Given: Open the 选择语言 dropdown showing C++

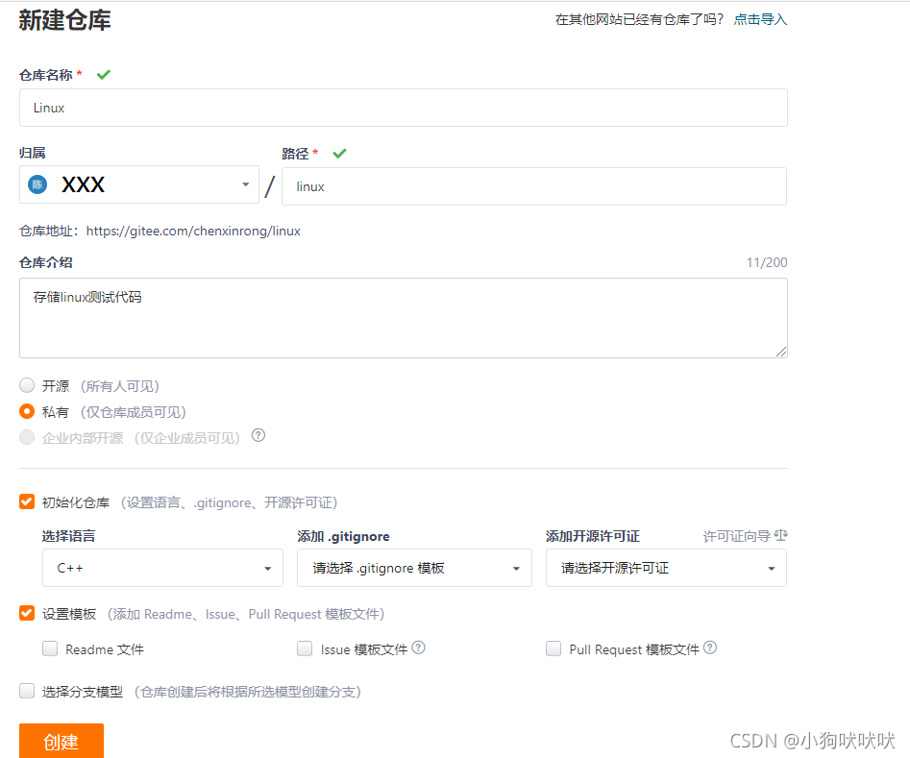Looking at the screenshot, I should 162,568.
